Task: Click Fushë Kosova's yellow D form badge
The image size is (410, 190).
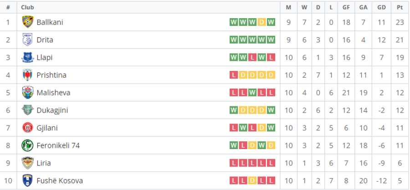Action: coord(252,180)
